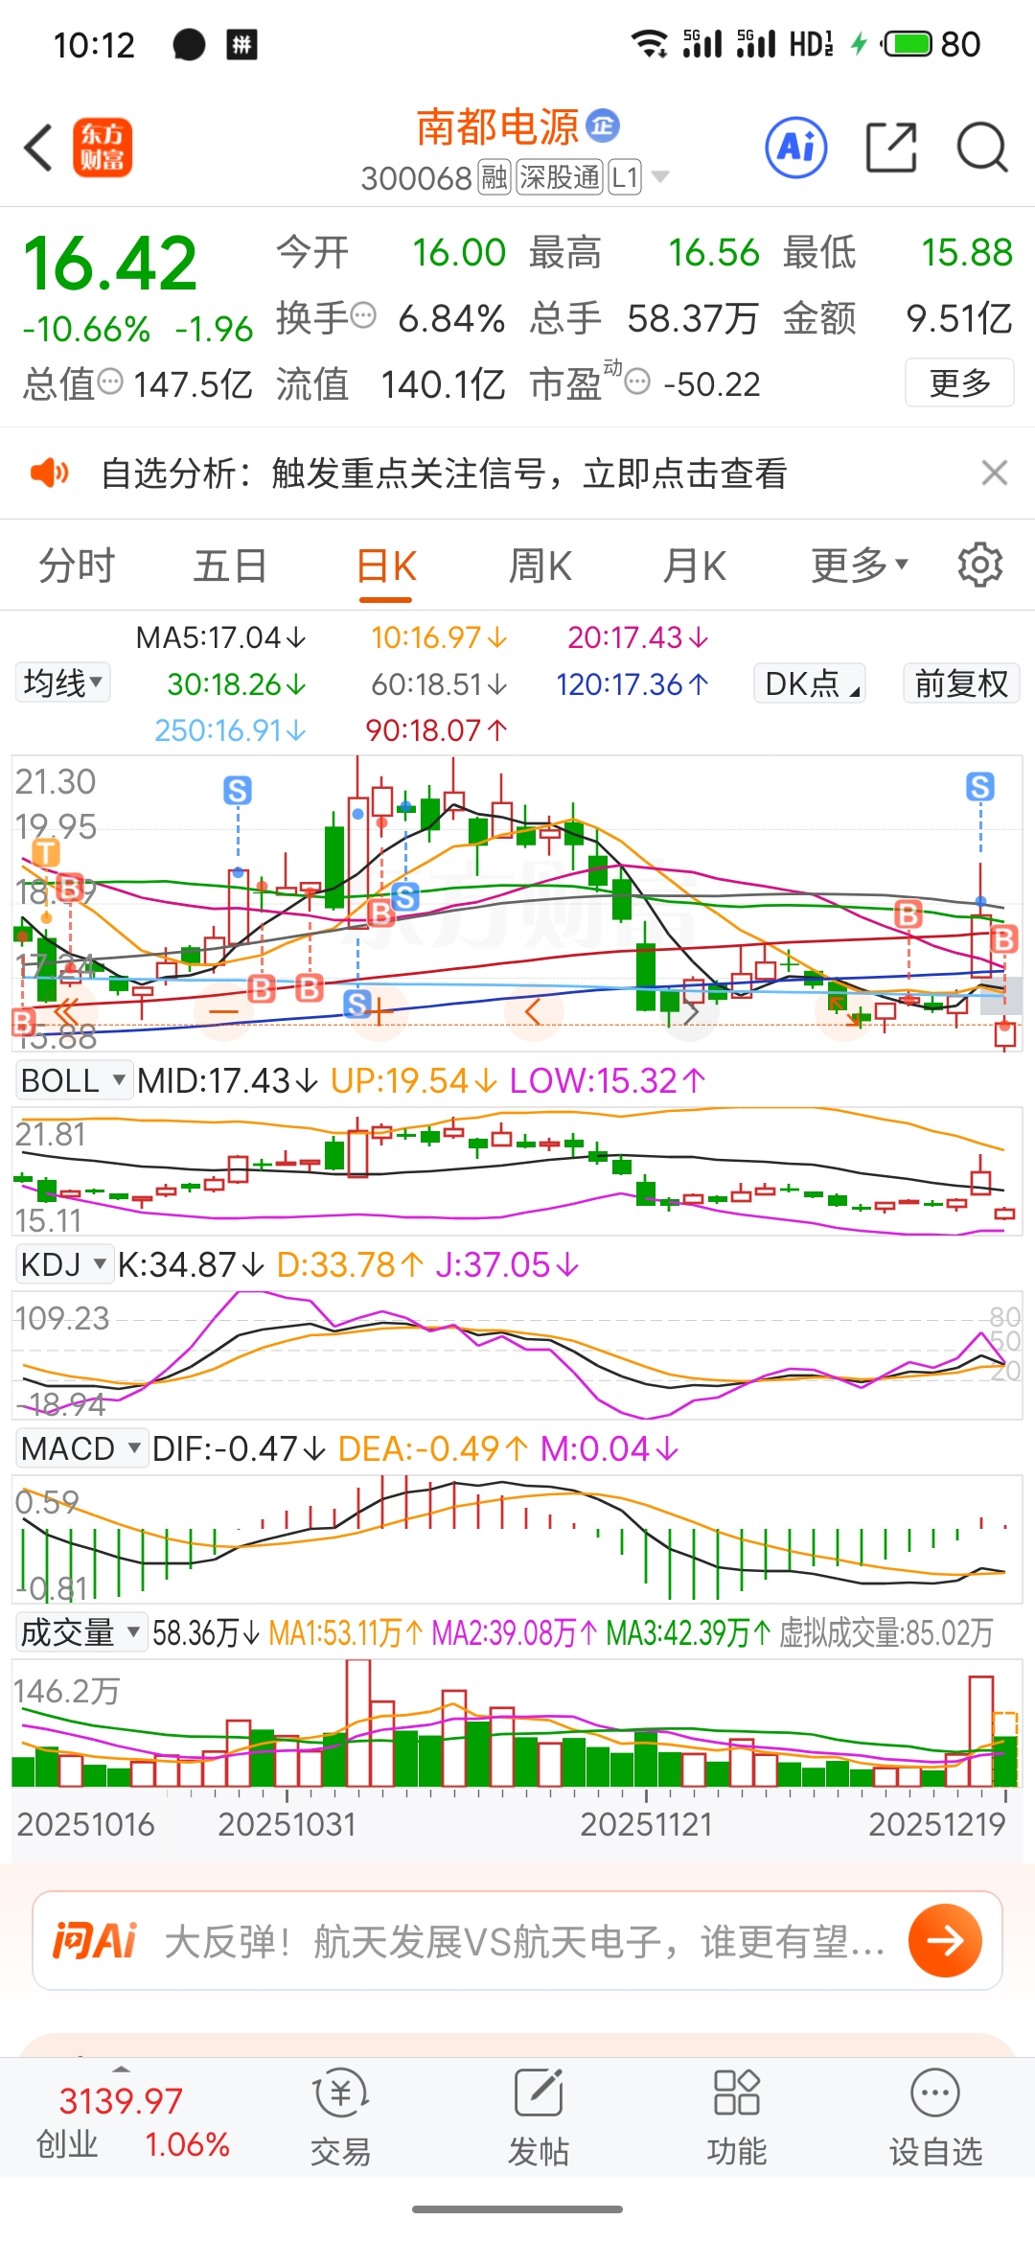
Task: Tap the info icon next to 总值
Action: pyautogui.click(x=111, y=382)
